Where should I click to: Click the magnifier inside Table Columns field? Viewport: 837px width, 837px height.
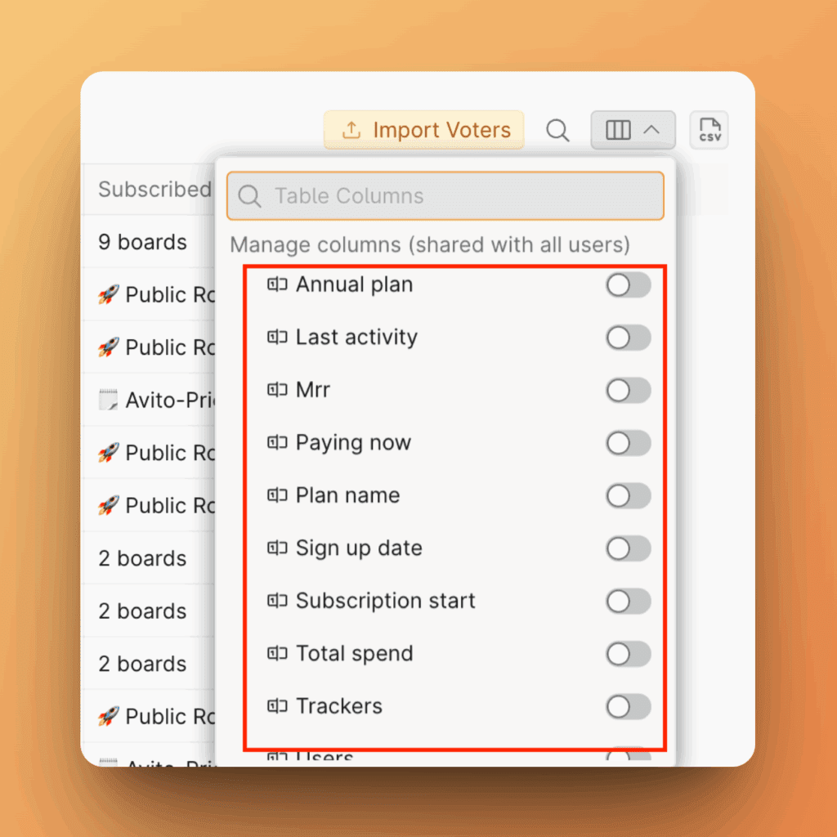point(250,196)
